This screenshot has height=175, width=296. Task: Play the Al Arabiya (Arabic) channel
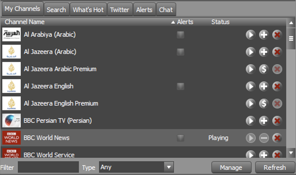[x=250, y=35]
